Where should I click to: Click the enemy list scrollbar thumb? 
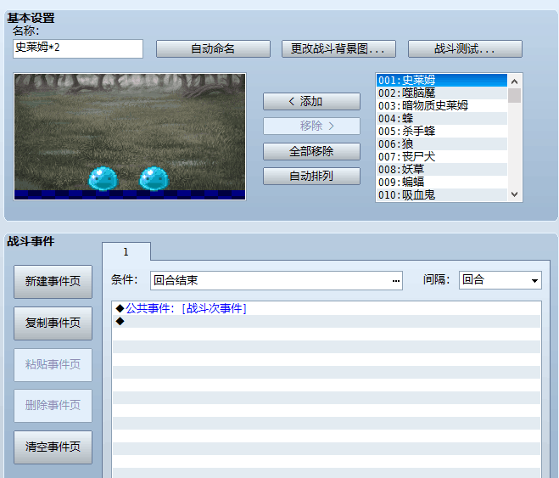(514, 95)
